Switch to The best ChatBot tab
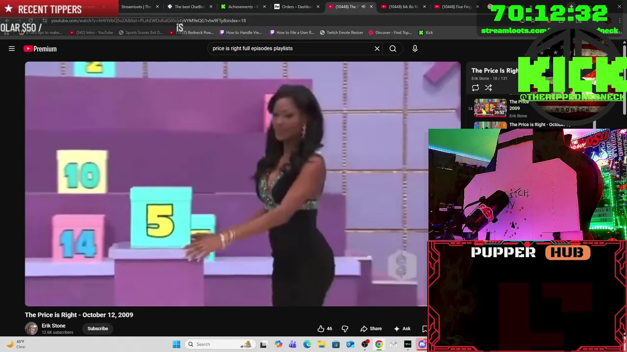The height and width of the screenshot is (352, 627). [x=189, y=7]
